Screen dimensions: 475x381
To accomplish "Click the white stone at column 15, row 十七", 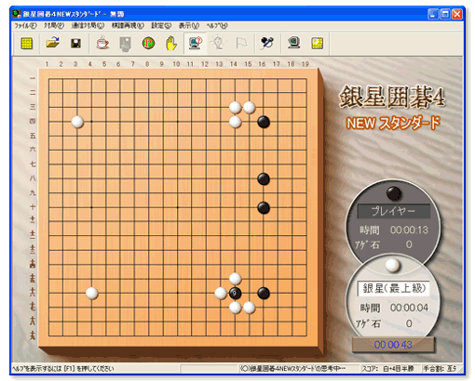I will [x=250, y=308].
